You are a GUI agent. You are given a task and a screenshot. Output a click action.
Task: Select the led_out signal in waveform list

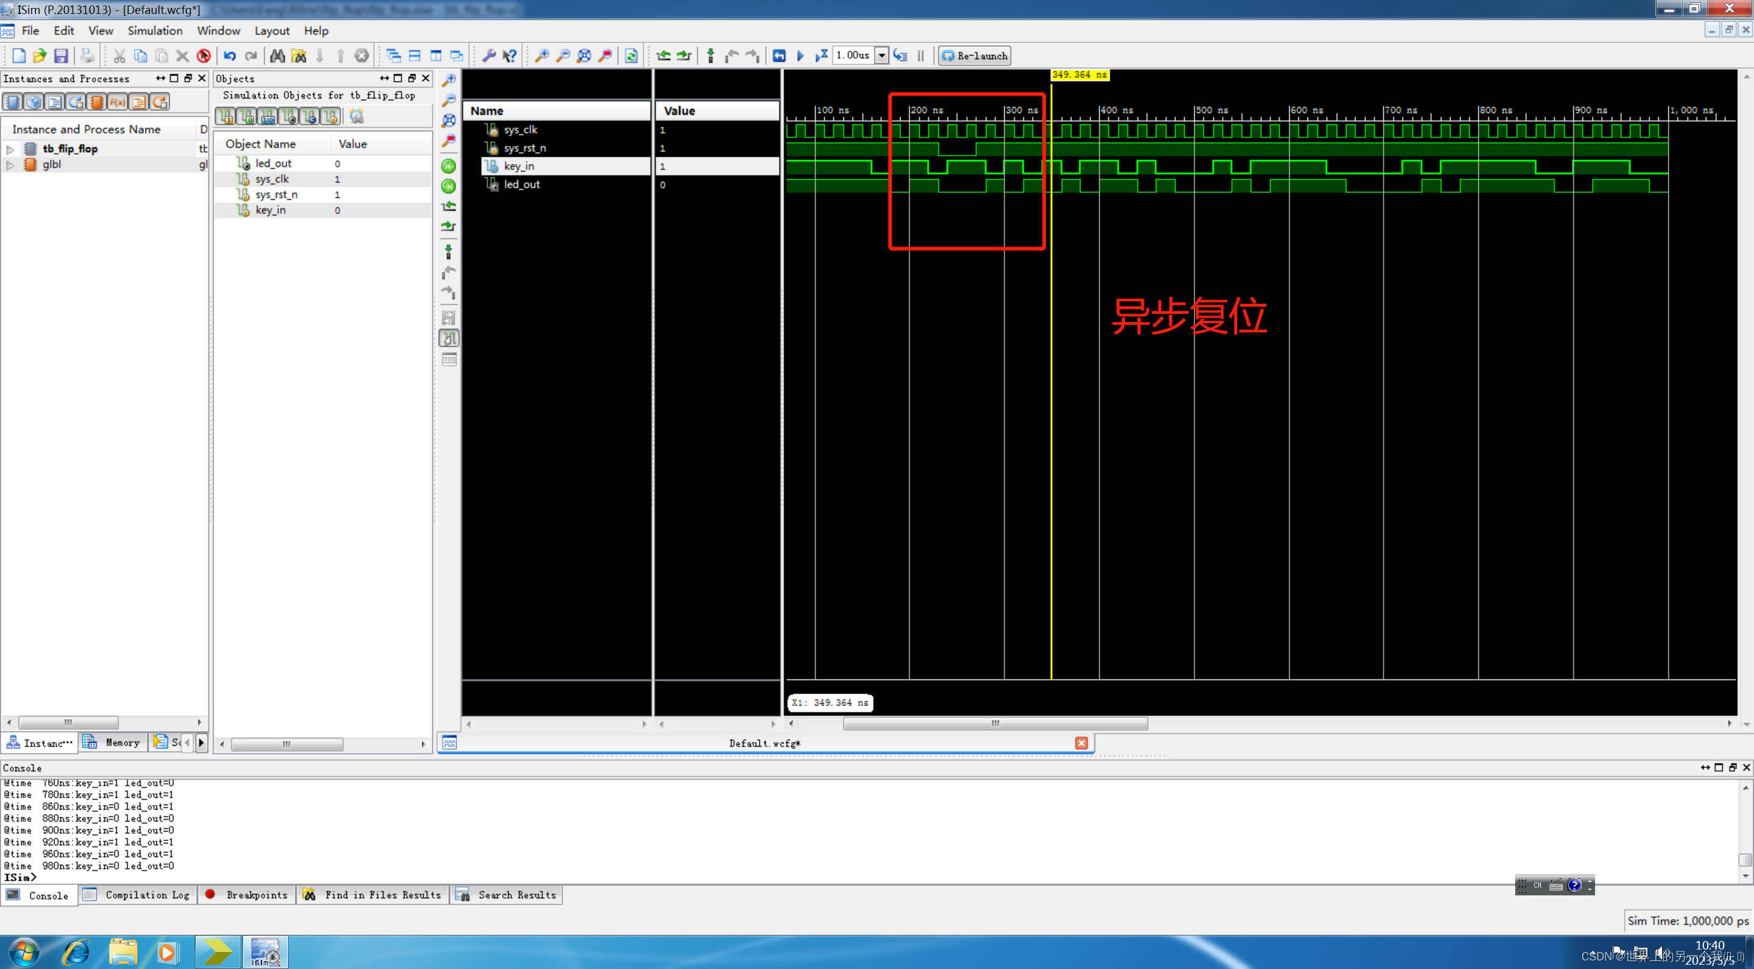pyautogui.click(x=521, y=184)
